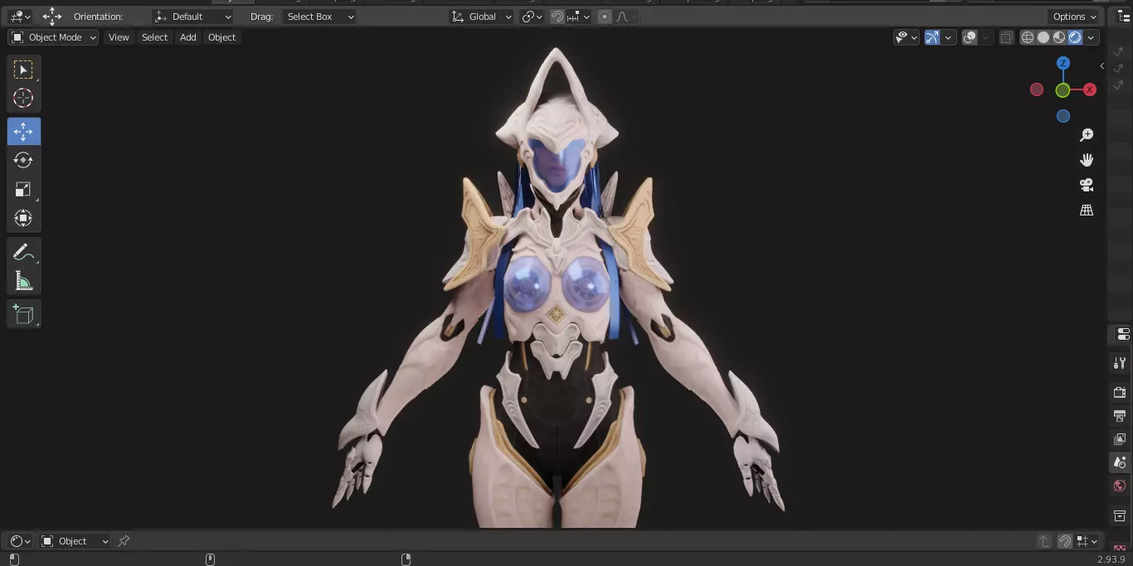Open Output properties printer tab

[1120, 415]
